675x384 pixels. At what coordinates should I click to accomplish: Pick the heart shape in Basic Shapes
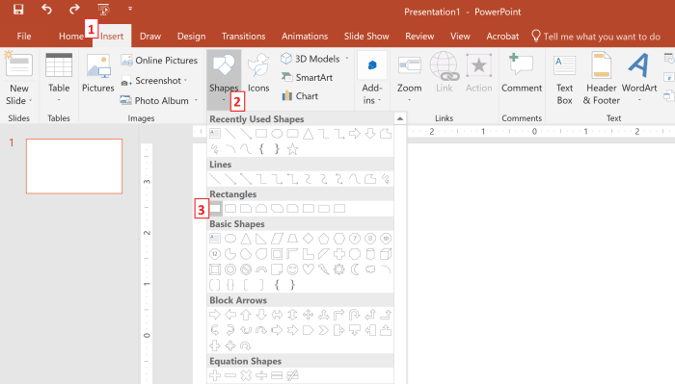click(x=308, y=269)
